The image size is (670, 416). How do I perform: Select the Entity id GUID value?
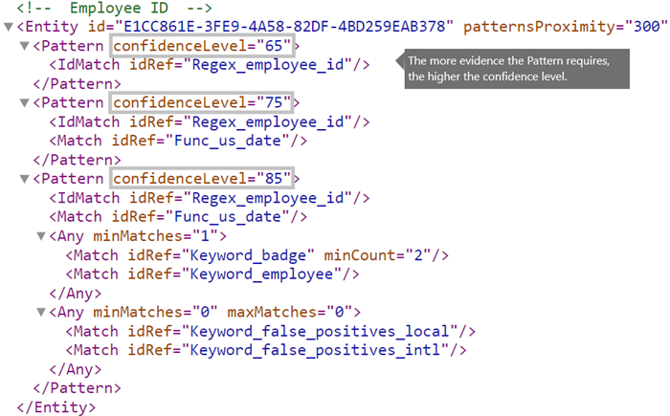(284, 27)
